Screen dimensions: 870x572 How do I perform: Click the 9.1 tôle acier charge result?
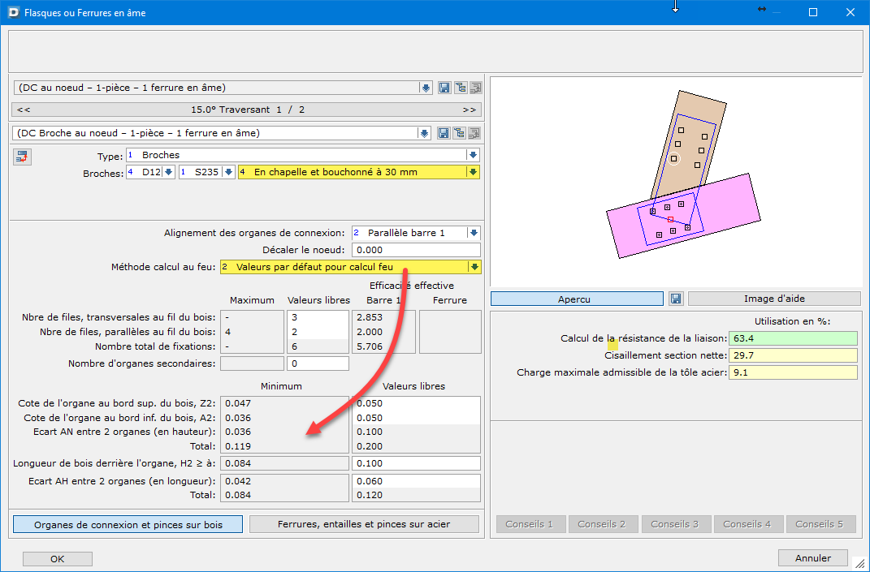coord(793,372)
